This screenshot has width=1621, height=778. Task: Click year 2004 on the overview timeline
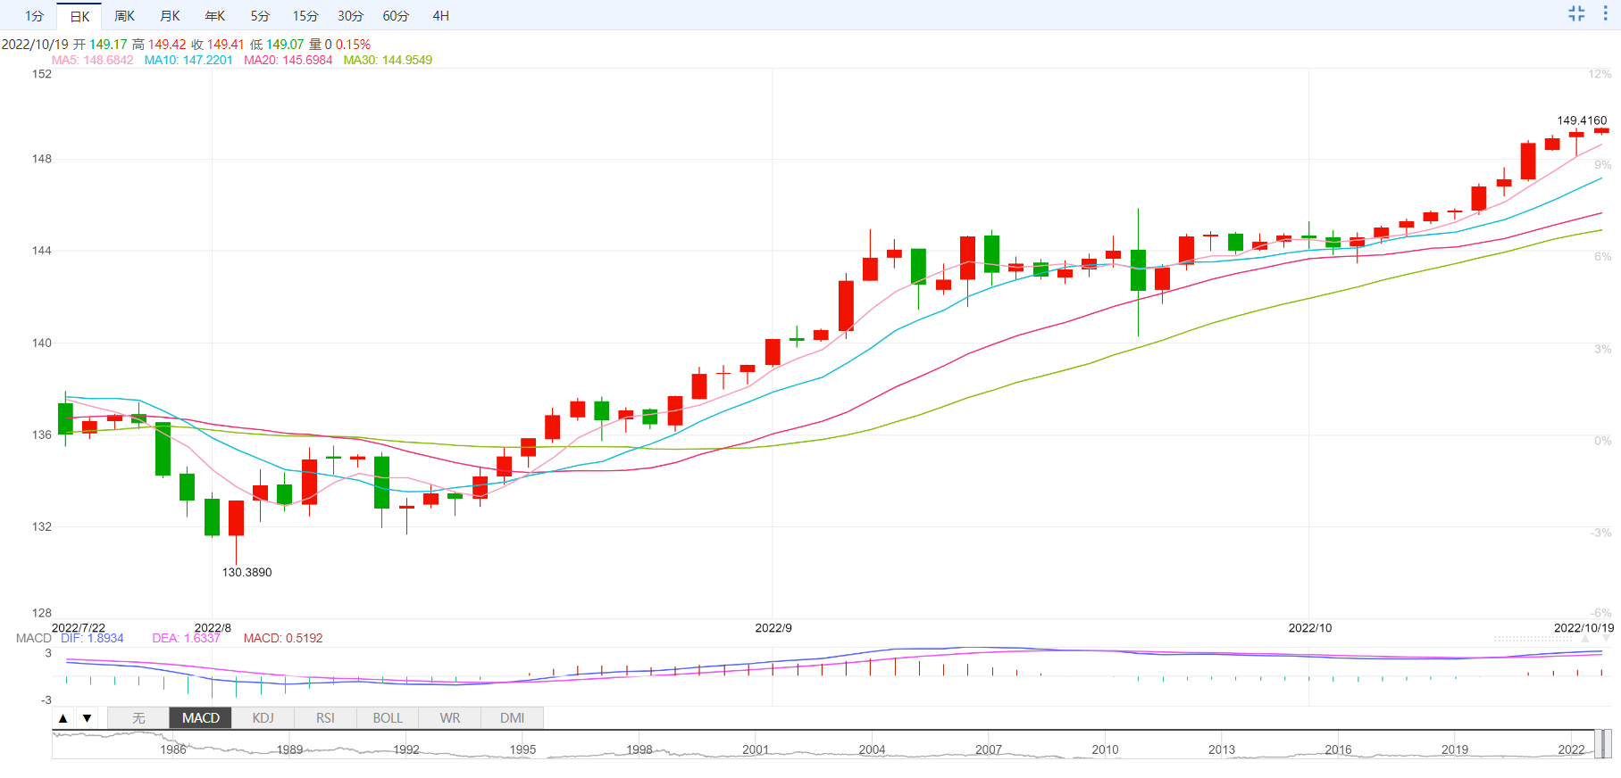click(872, 749)
